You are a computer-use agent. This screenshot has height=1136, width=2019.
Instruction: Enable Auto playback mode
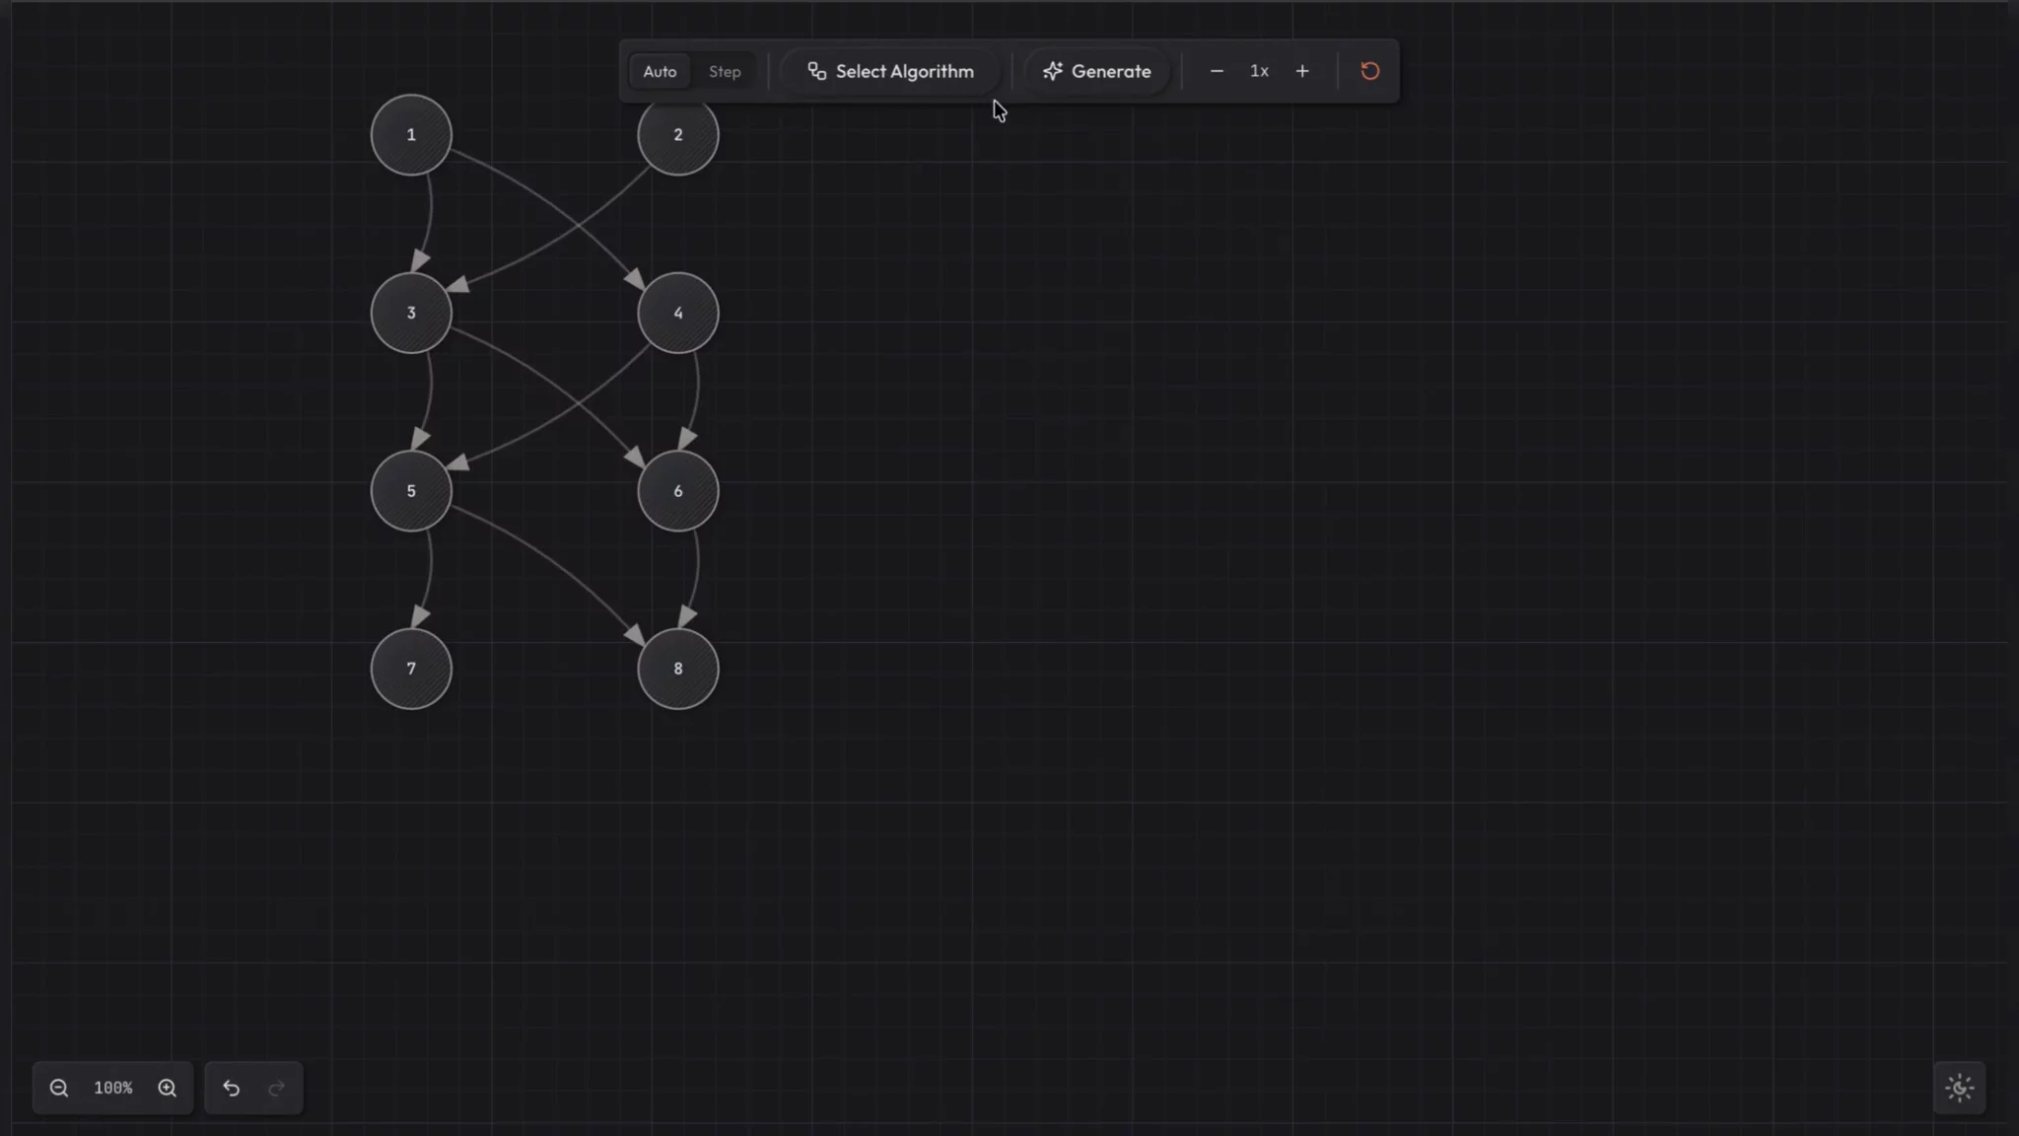pos(659,71)
